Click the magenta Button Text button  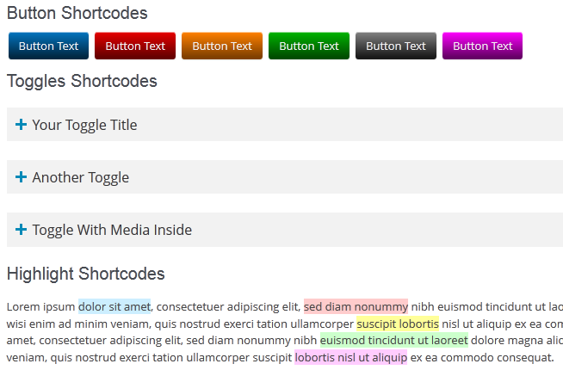point(482,46)
